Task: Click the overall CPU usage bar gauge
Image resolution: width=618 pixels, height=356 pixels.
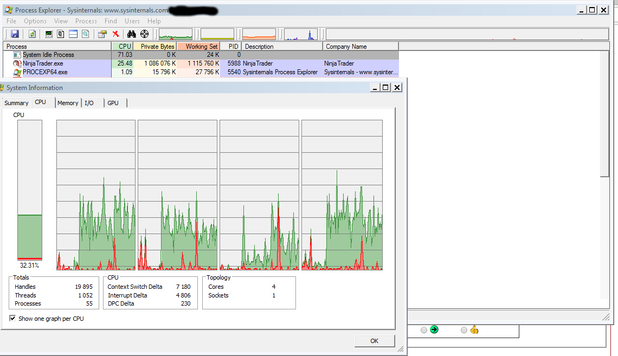Action: [x=30, y=190]
